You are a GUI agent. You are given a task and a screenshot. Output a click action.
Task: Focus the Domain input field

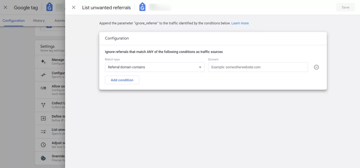coord(258,67)
